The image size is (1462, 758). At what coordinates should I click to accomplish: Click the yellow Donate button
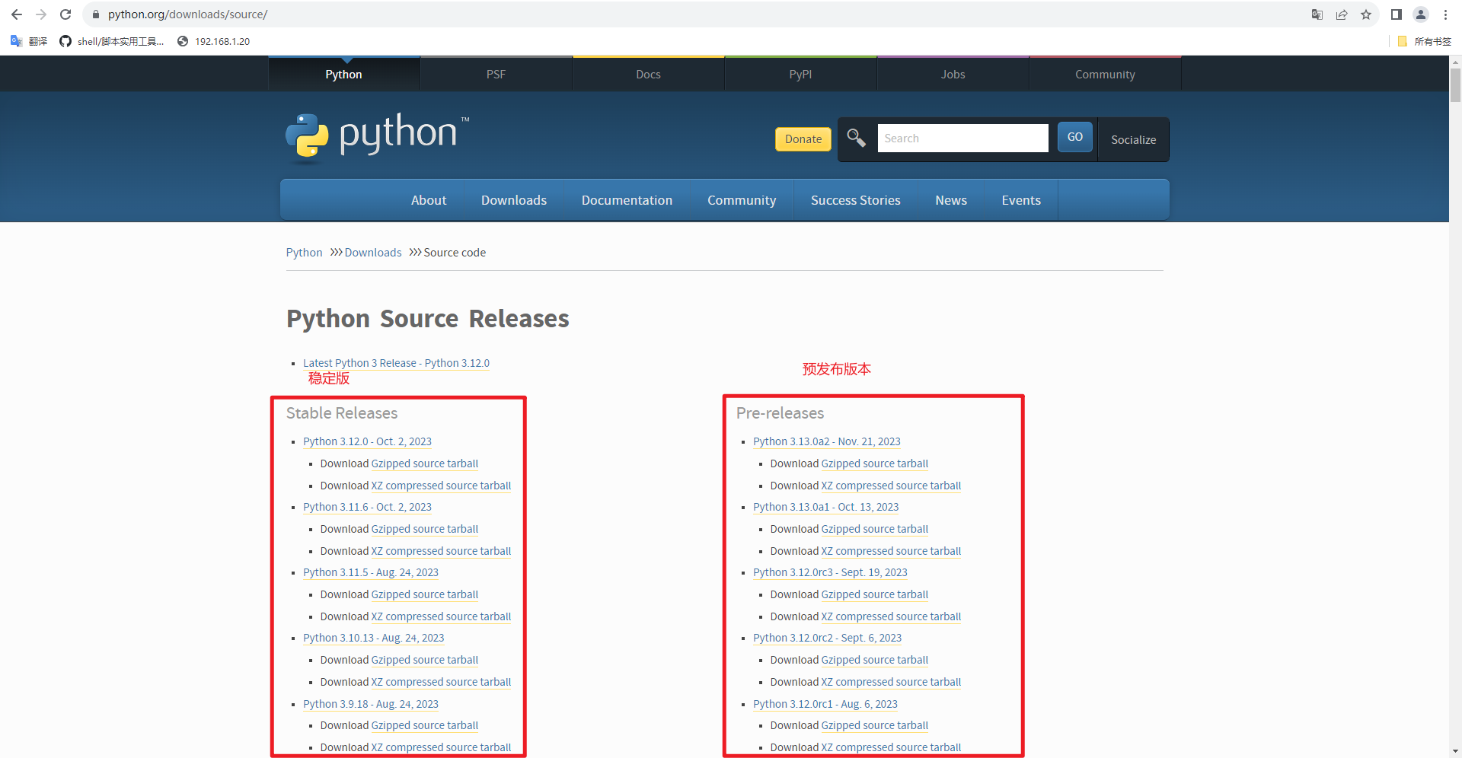click(803, 139)
